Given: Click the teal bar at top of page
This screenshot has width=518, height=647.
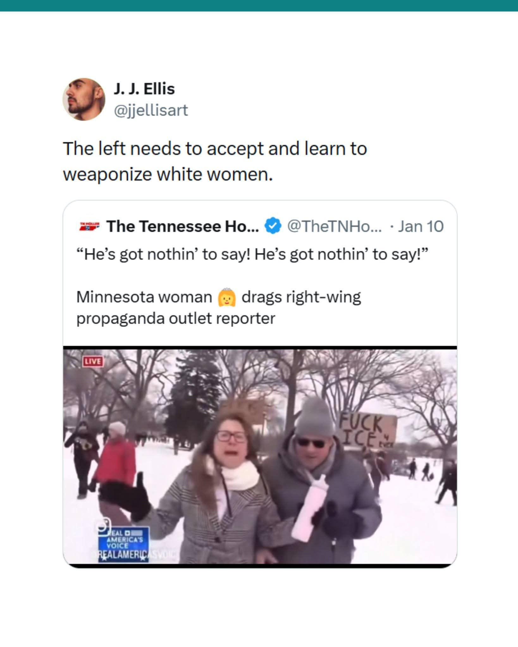Looking at the screenshot, I should 259,6.
